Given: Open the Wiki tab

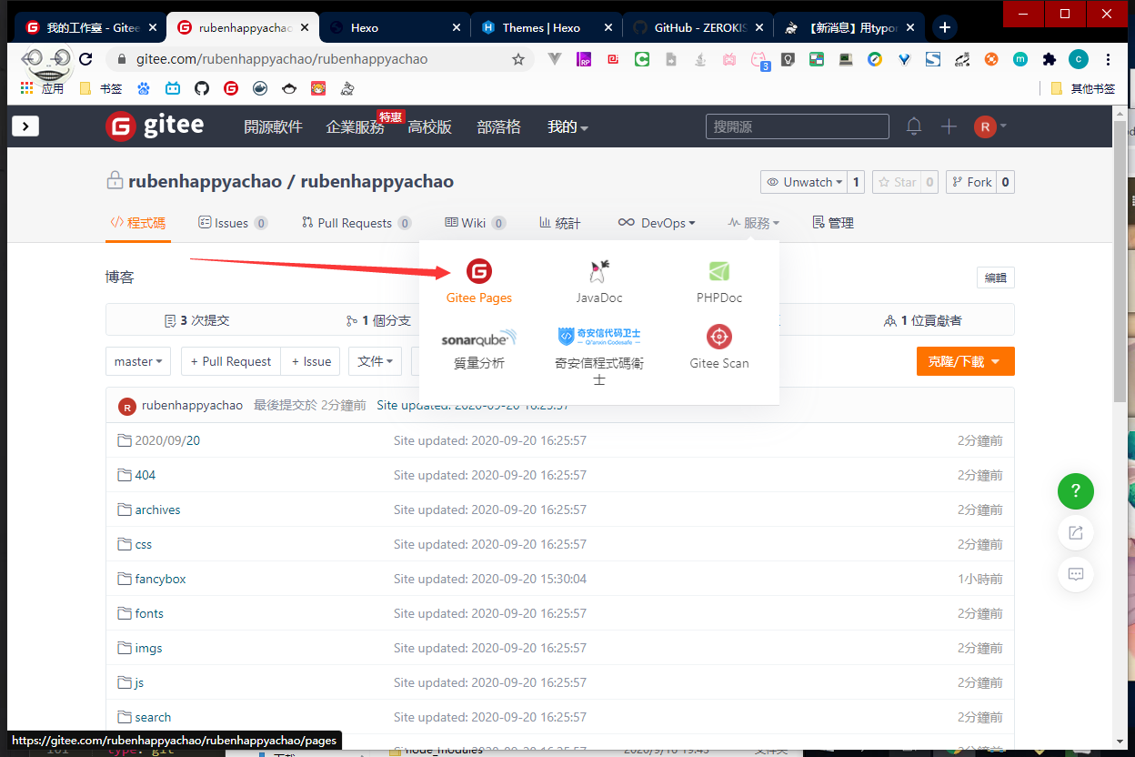Looking at the screenshot, I should point(474,223).
